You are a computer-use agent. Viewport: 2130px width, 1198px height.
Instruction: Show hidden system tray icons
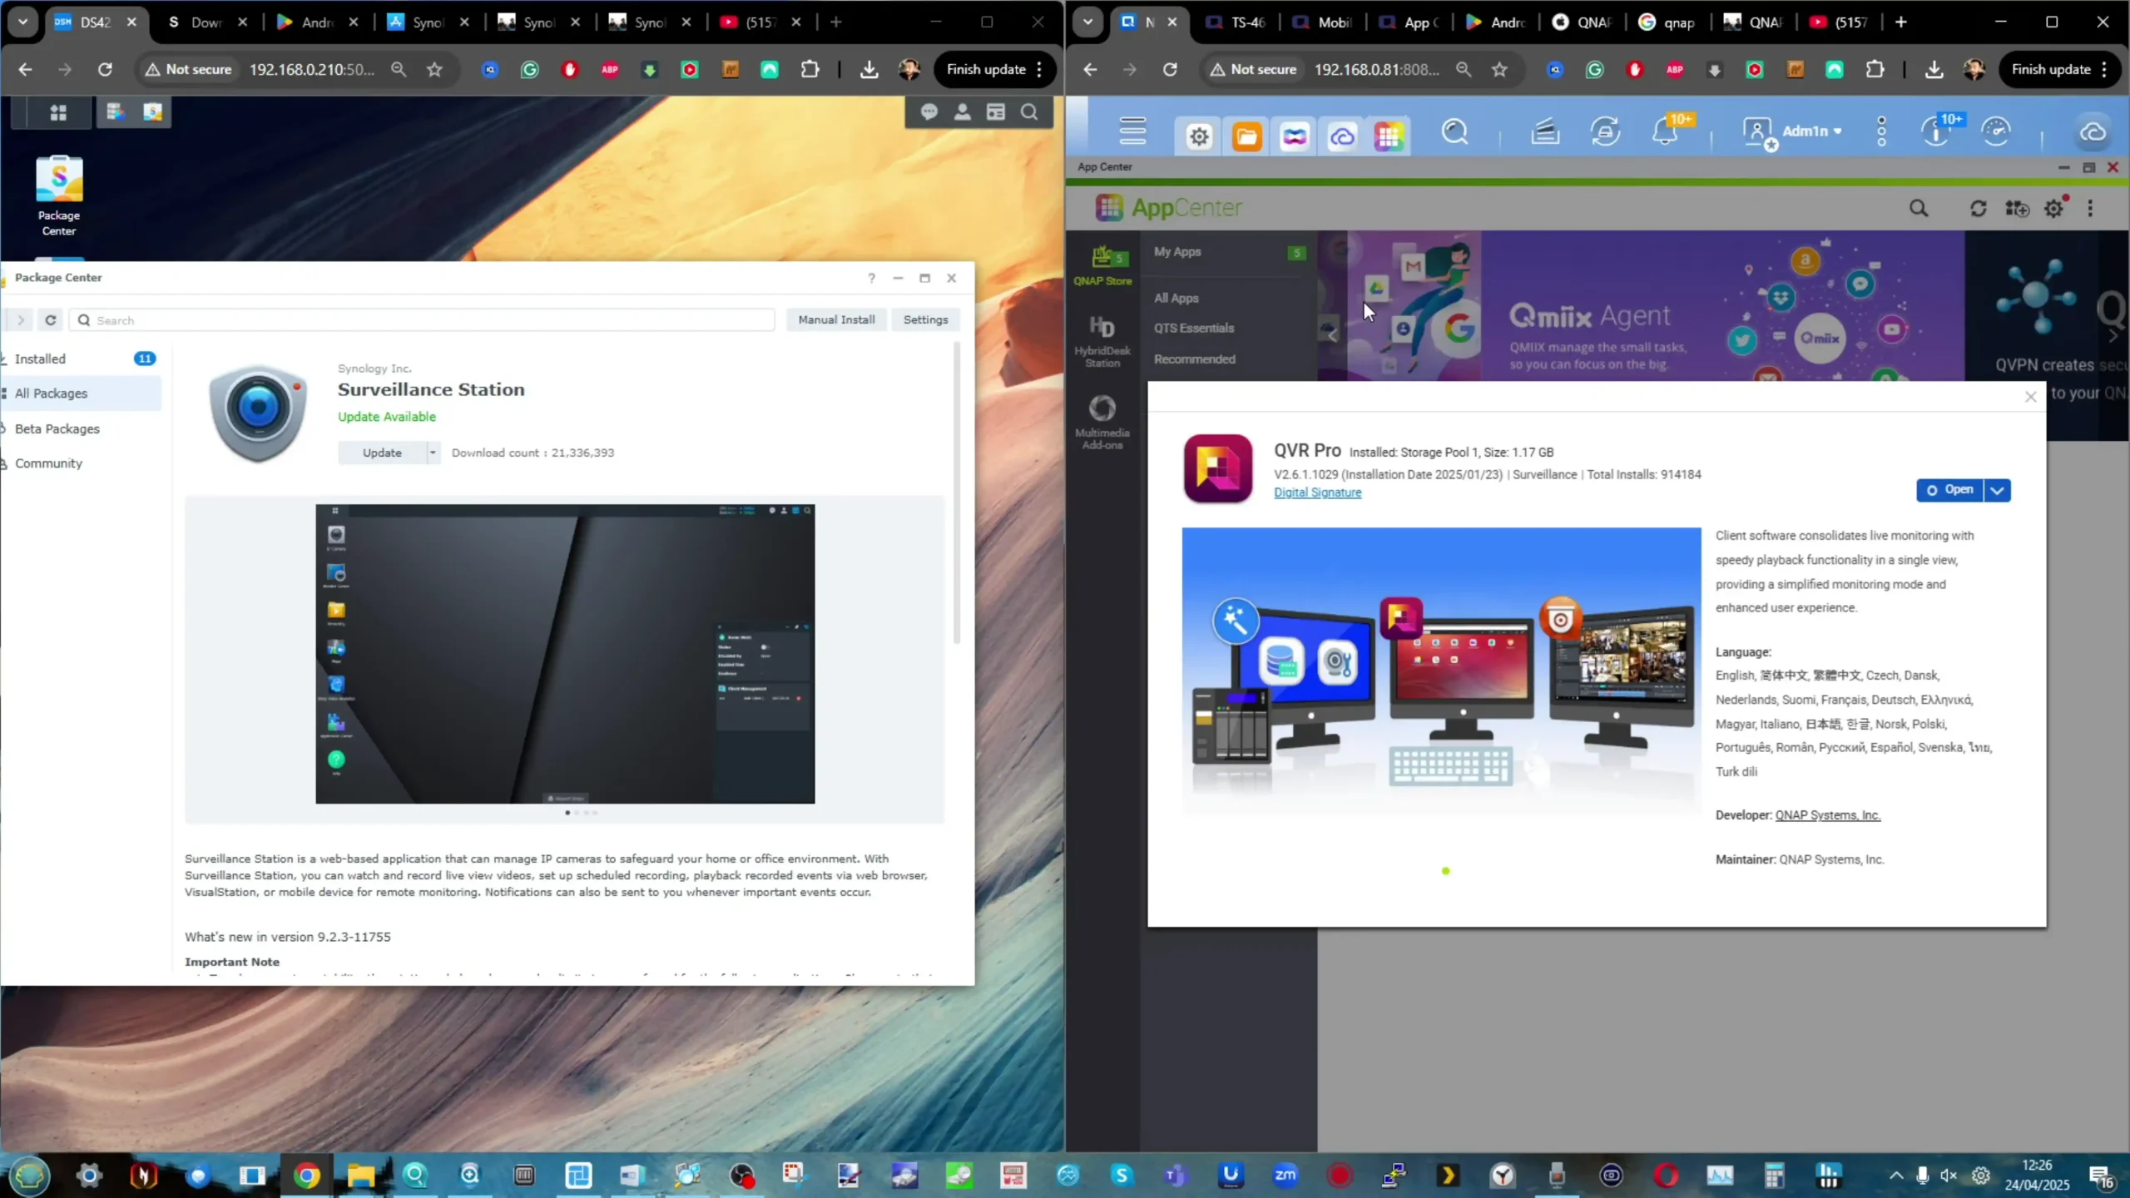[x=1896, y=1176]
